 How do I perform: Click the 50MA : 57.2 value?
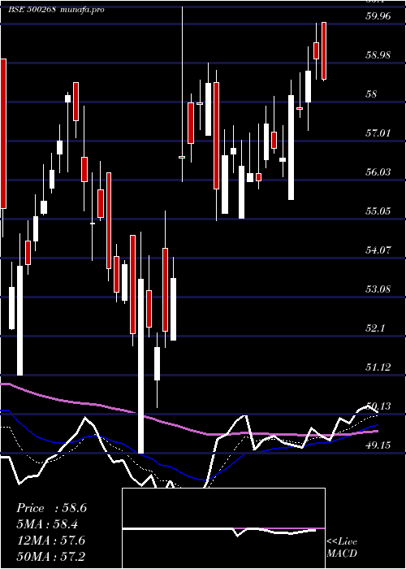point(50,556)
